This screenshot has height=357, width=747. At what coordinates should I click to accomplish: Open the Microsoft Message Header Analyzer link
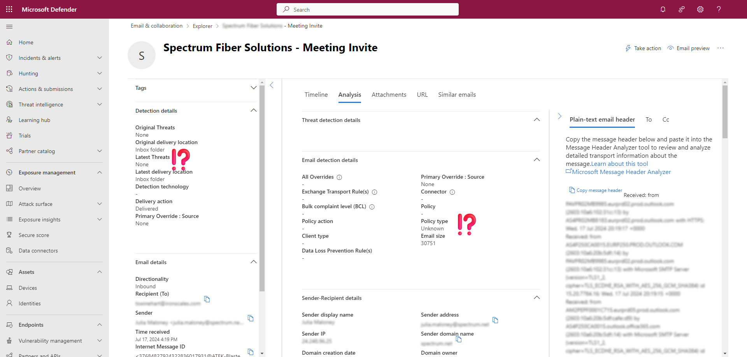[x=621, y=172]
